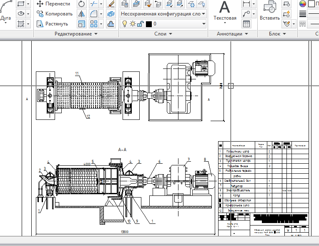Image resolution: width=319 pixels, height=246 pixels.
Task: Select the Fillet tool
Action: [94, 14]
